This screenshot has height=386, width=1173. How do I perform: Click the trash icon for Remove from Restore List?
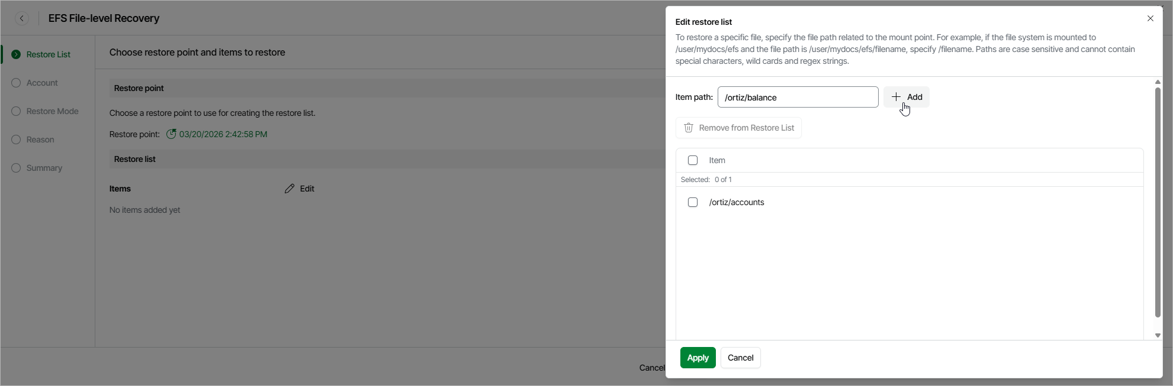tap(689, 128)
